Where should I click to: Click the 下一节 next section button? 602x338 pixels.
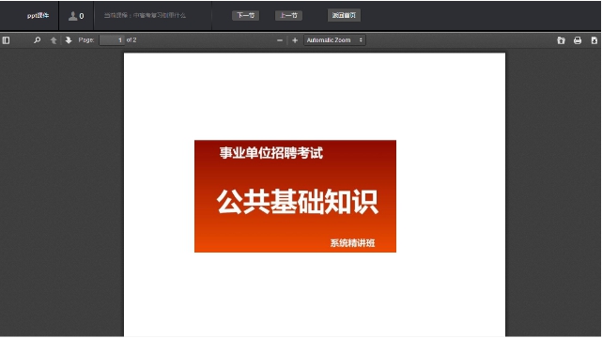click(245, 15)
